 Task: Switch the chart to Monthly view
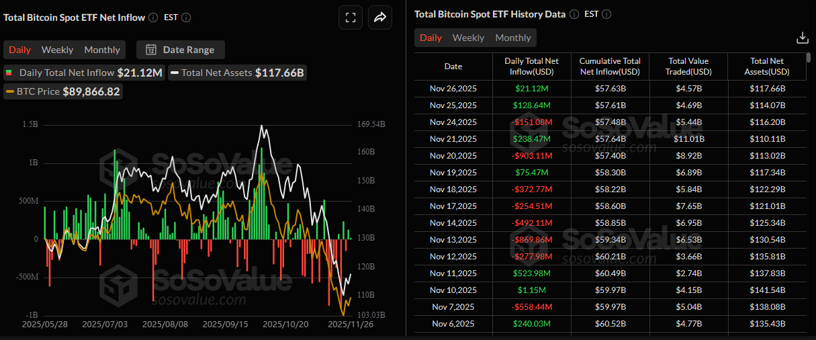pos(102,50)
